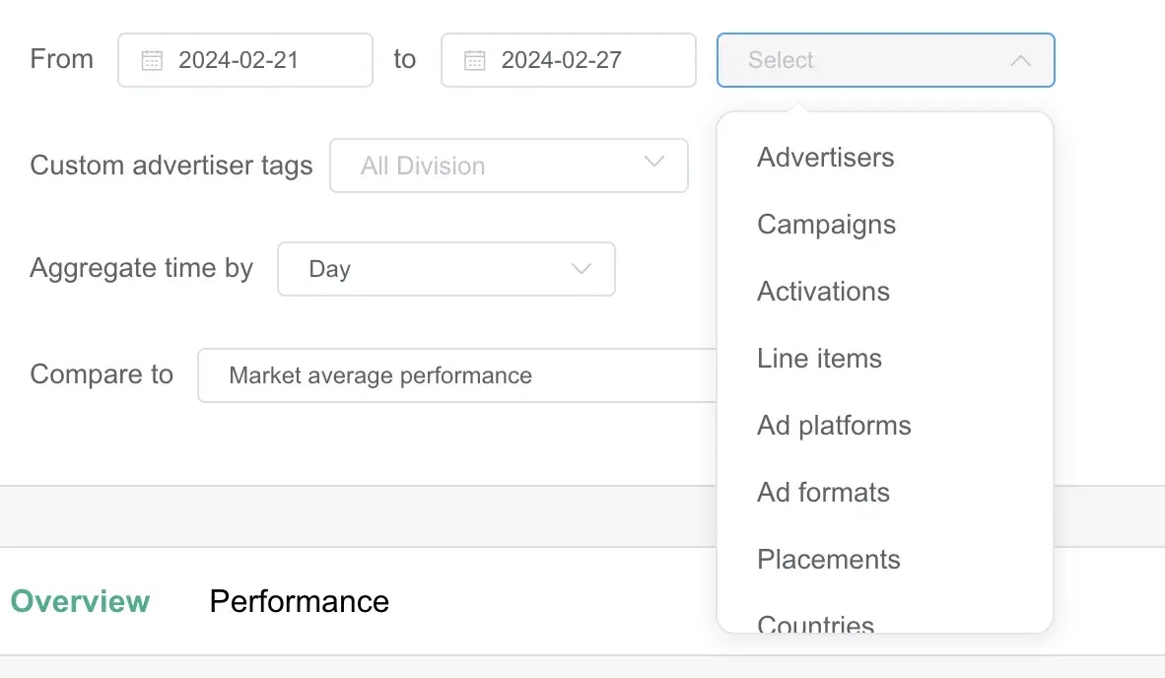Select Line items in the list
Image resolution: width=1165 pixels, height=678 pixels.
coord(820,359)
